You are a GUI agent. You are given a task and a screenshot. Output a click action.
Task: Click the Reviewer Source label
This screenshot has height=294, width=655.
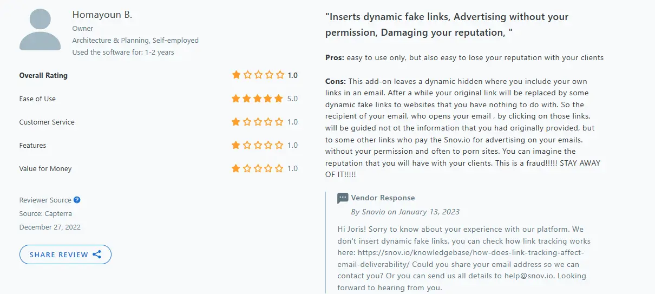pos(45,200)
